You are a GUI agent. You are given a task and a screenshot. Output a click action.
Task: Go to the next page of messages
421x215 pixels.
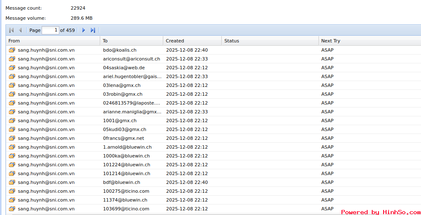click(x=84, y=30)
